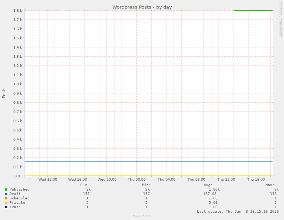Screen dimensions: 284x220
Task: Click the '0.0' y-axis label
Action: pos(17,176)
